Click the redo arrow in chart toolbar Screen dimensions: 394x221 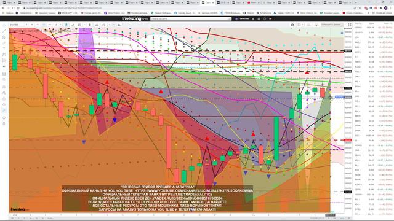[x=114, y=25]
